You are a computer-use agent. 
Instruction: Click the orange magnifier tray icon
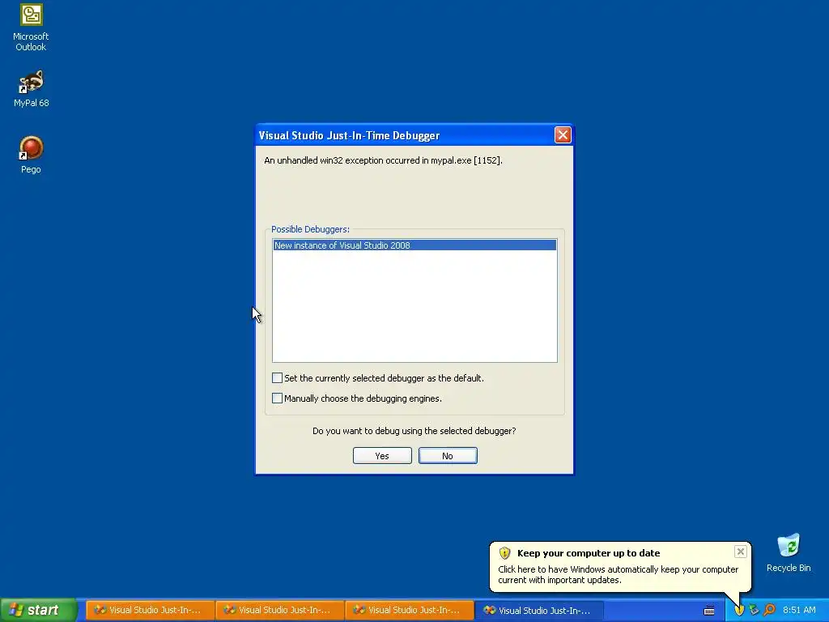pos(770,610)
